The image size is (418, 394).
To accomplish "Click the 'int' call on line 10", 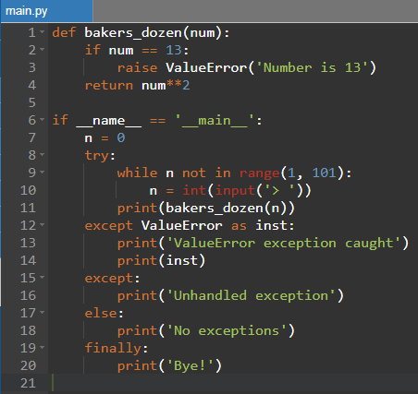I will point(194,190).
